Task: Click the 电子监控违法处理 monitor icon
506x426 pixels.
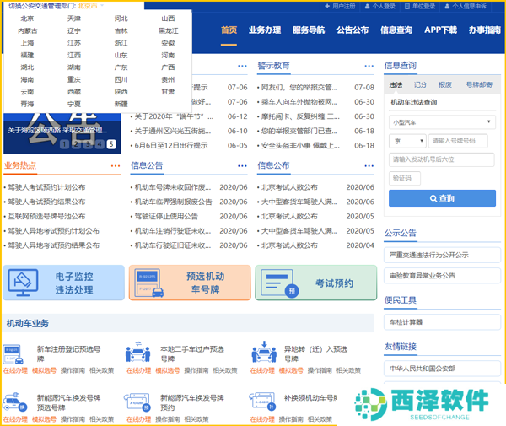Action: pos(23,283)
